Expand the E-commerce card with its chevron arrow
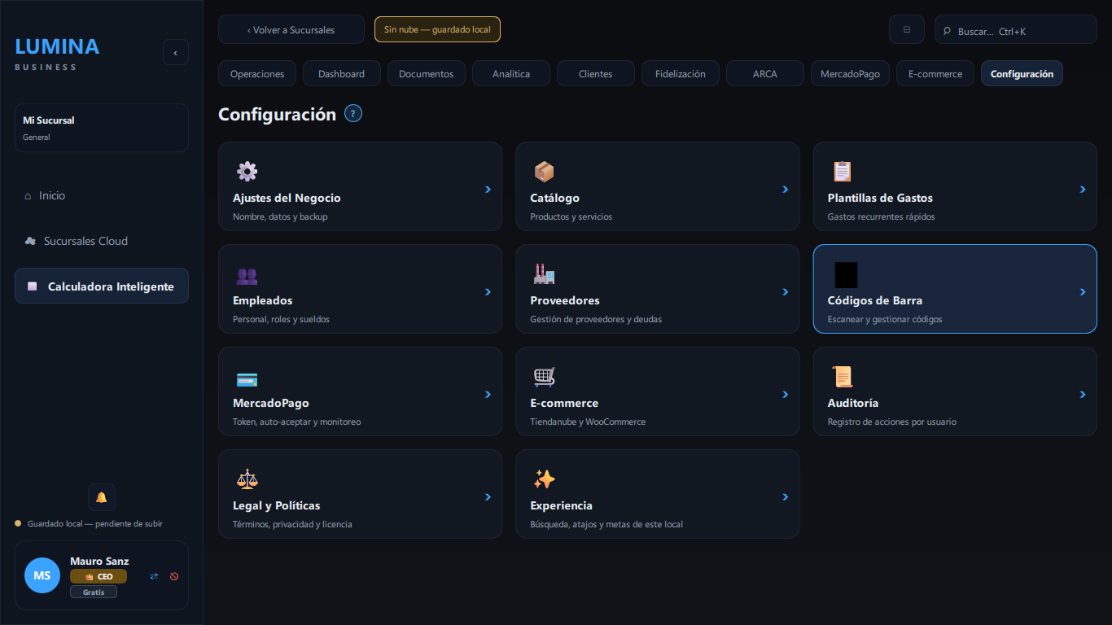Viewport: 1112px width, 625px height. coord(786,394)
